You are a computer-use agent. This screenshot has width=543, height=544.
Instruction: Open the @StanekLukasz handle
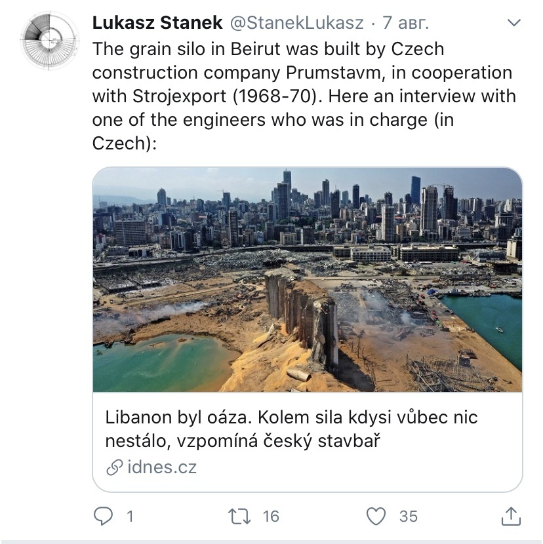point(297,23)
